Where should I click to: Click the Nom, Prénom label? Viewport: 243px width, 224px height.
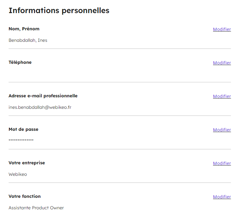pos(24,29)
